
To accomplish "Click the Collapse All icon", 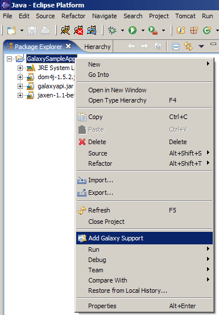I will [x=175, y=47].
